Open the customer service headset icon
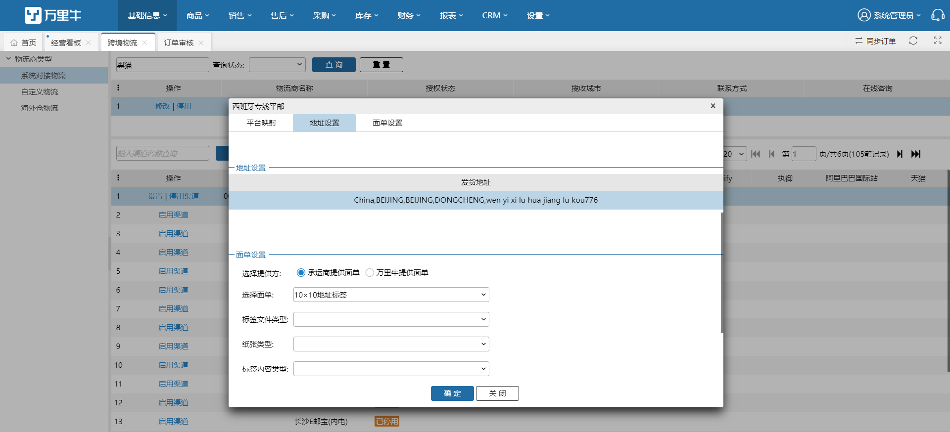The image size is (950, 432). (x=938, y=15)
